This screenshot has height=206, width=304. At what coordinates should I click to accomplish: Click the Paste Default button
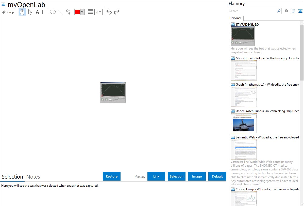click(x=217, y=176)
